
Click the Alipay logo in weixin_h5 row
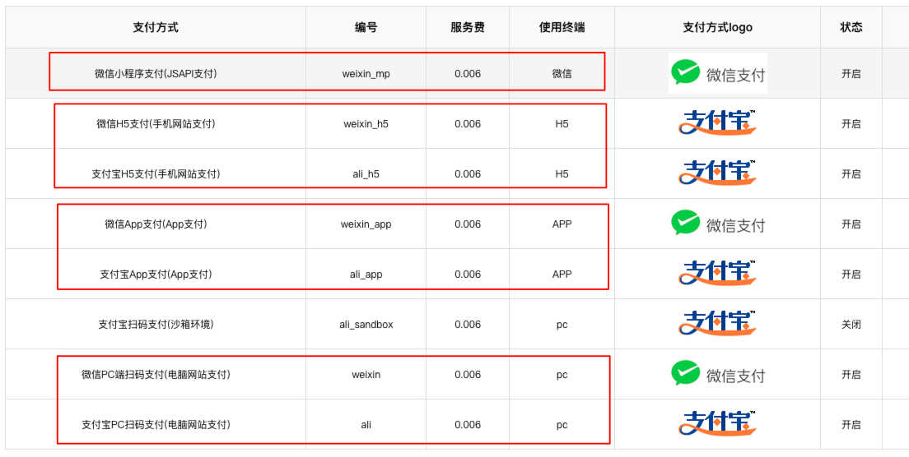click(718, 123)
